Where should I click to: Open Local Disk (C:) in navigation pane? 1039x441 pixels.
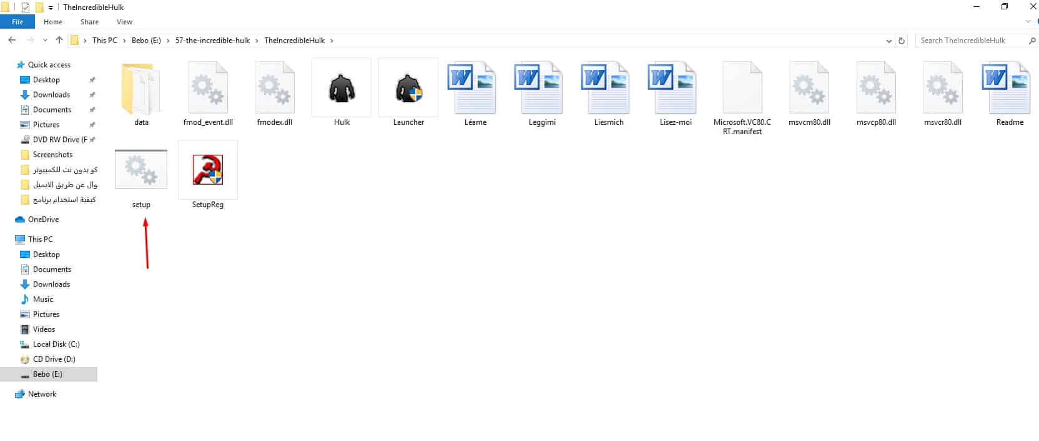point(56,344)
